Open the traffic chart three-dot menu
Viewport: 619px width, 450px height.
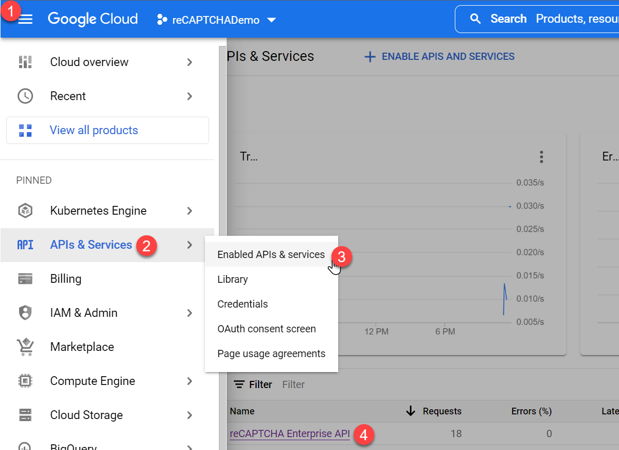(x=542, y=157)
